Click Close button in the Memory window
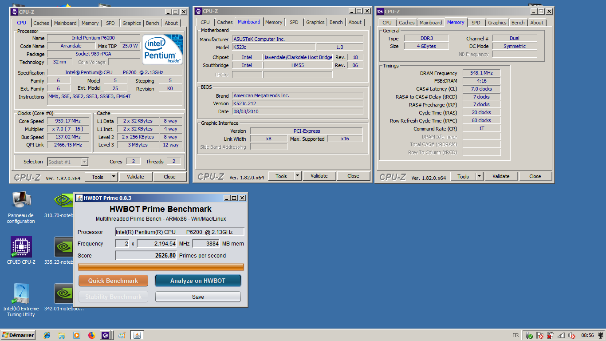606x341 pixels. tap(535, 176)
